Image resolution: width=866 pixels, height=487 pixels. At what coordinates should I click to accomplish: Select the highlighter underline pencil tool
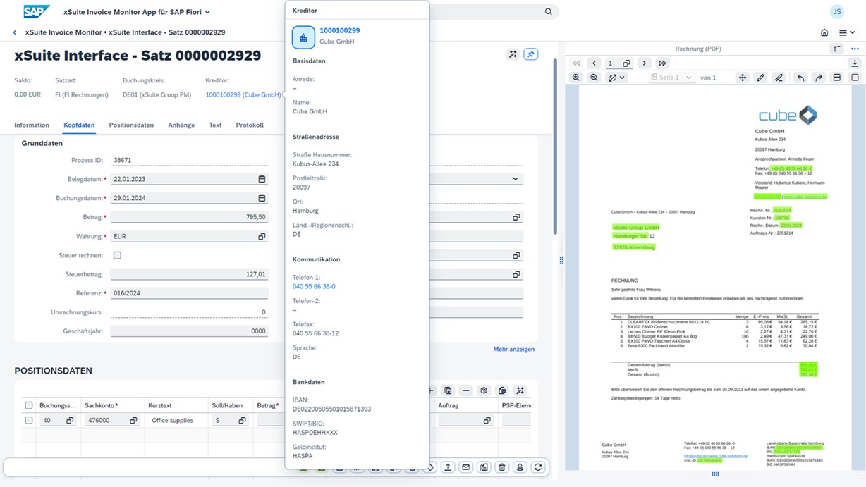(x=779, y=78)
